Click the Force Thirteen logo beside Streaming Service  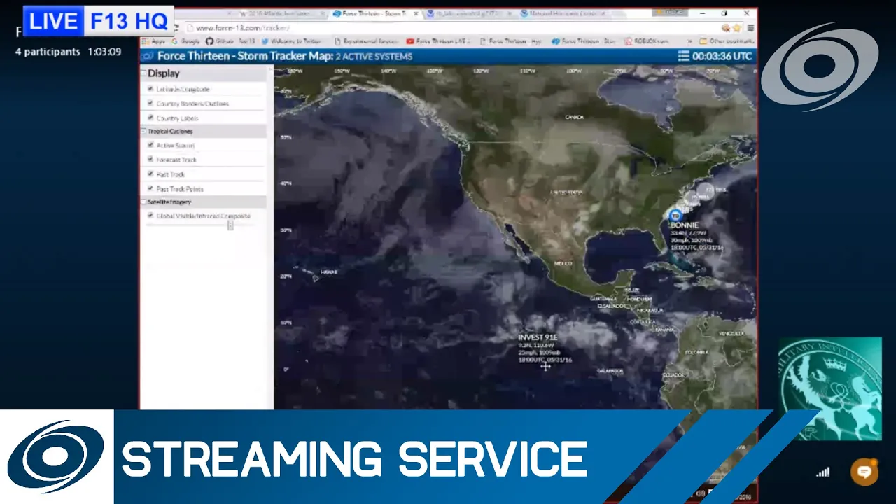pyautogui.click(x=56, y=457)
